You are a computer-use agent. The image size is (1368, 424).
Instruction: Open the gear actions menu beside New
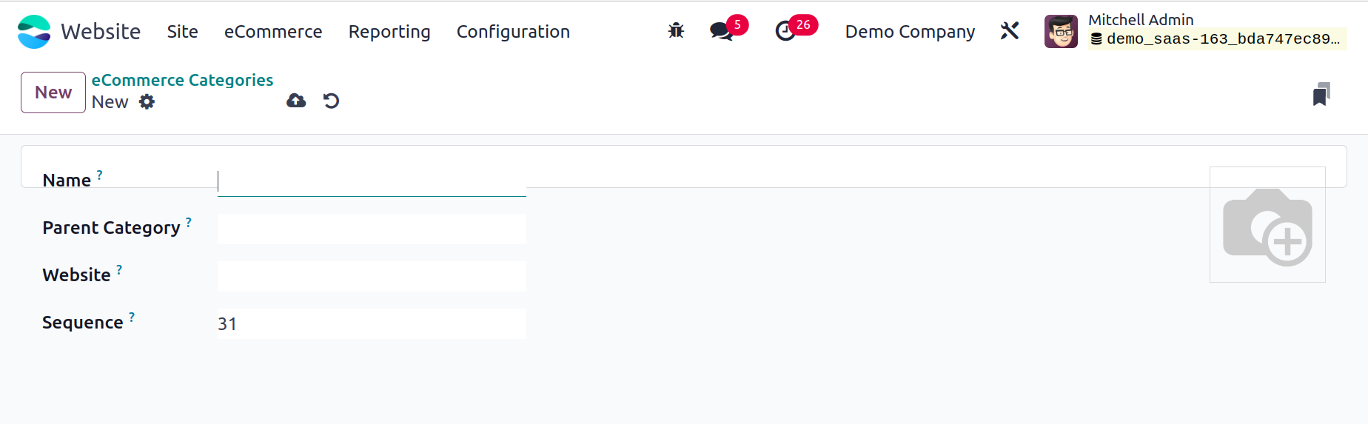click(x=147, y=102)
